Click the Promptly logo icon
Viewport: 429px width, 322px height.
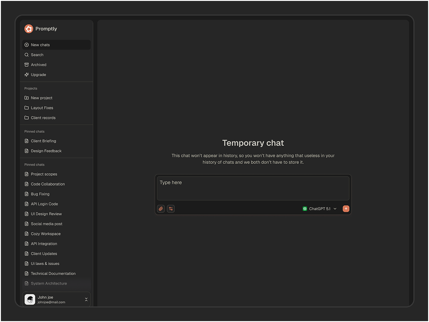[29, 29]
